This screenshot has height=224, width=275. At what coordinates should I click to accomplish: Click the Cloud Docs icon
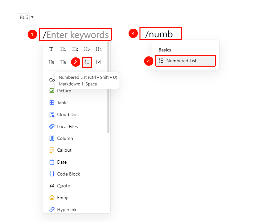point(52,114)
